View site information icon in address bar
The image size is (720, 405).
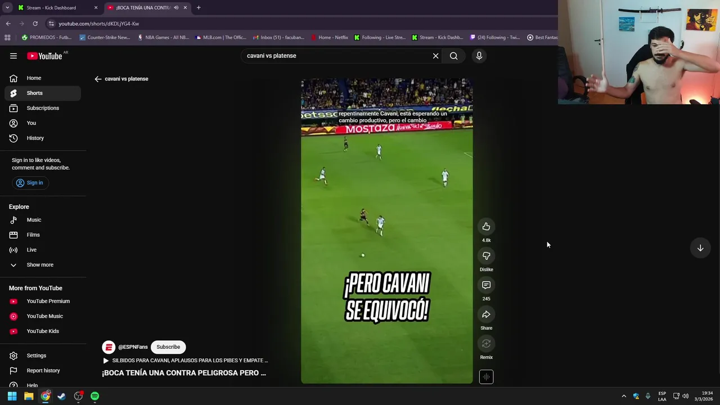tap(51, 24)
